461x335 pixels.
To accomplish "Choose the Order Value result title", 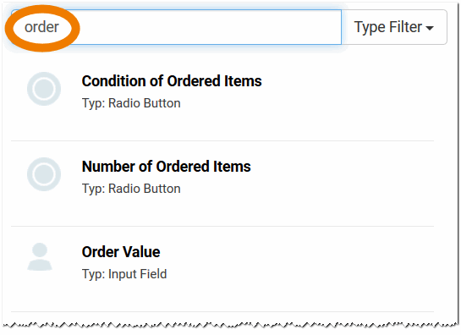I will [121, 252].
